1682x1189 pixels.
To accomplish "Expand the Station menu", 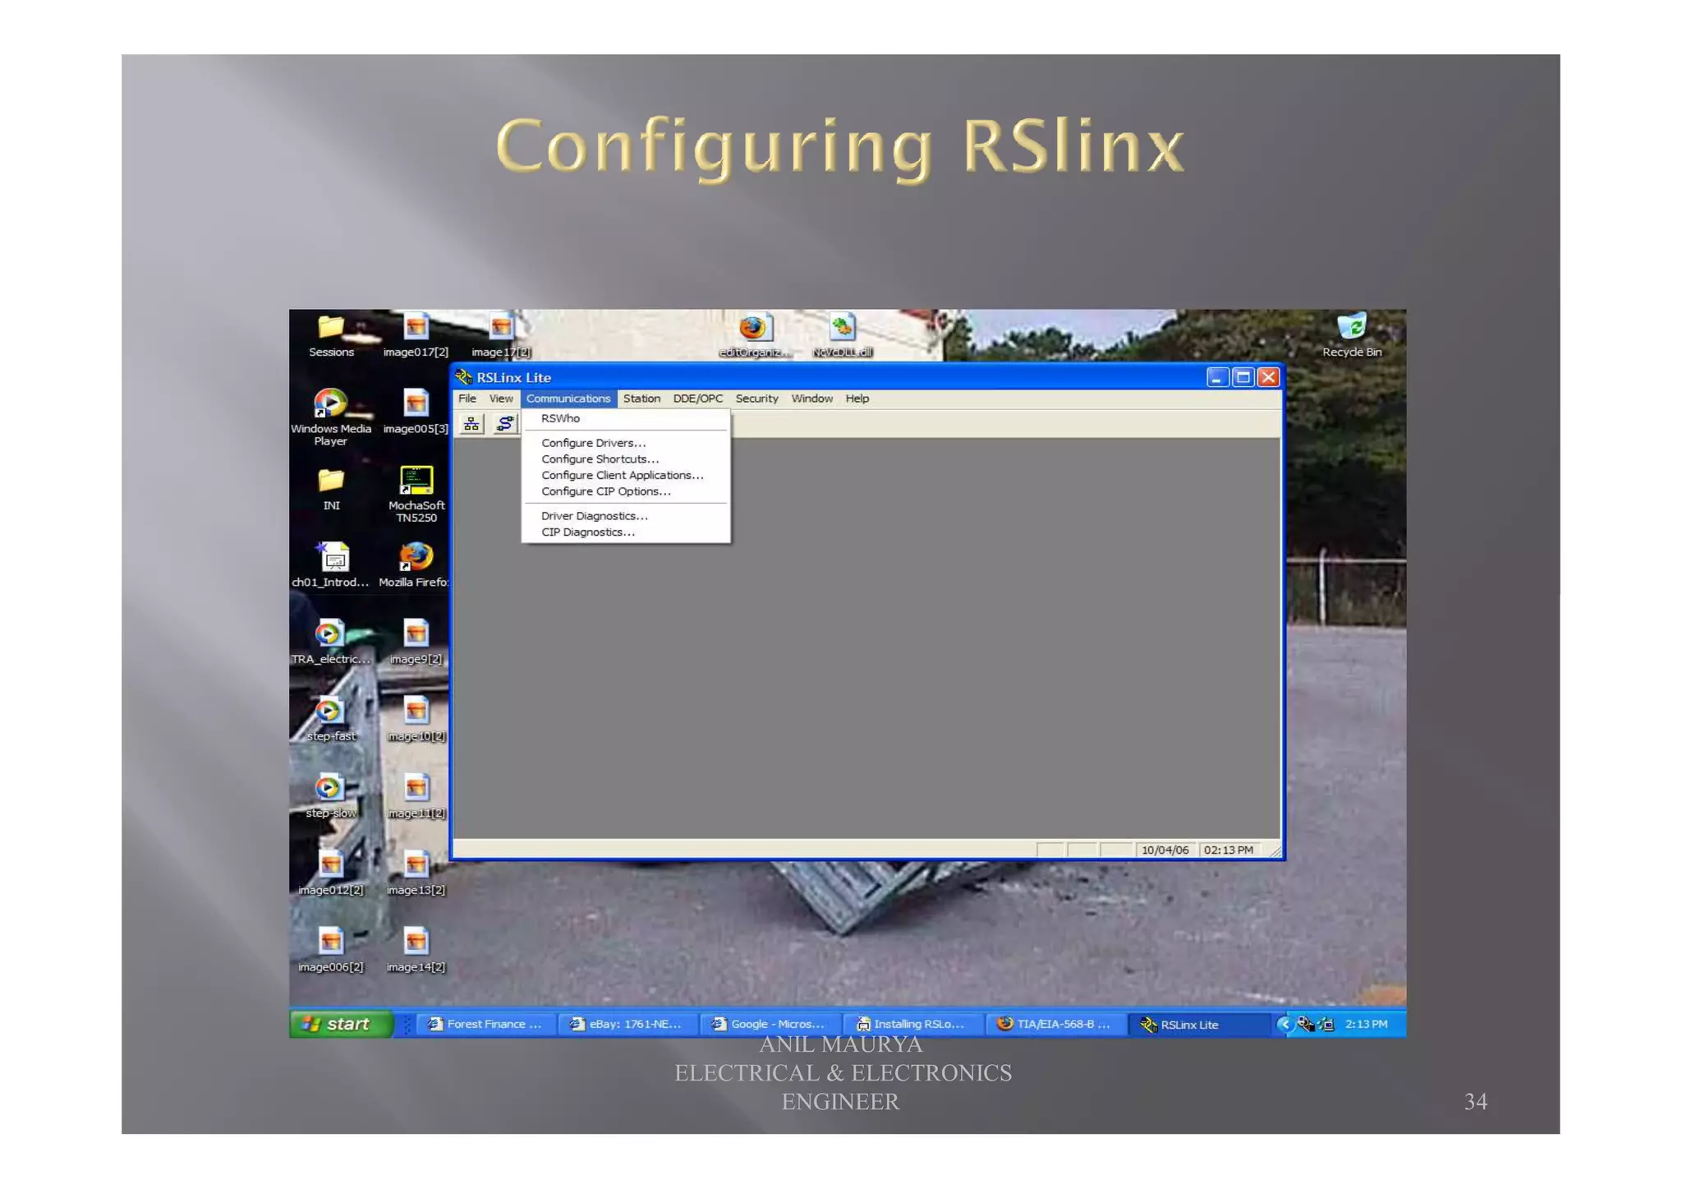I will pos(641,399).
